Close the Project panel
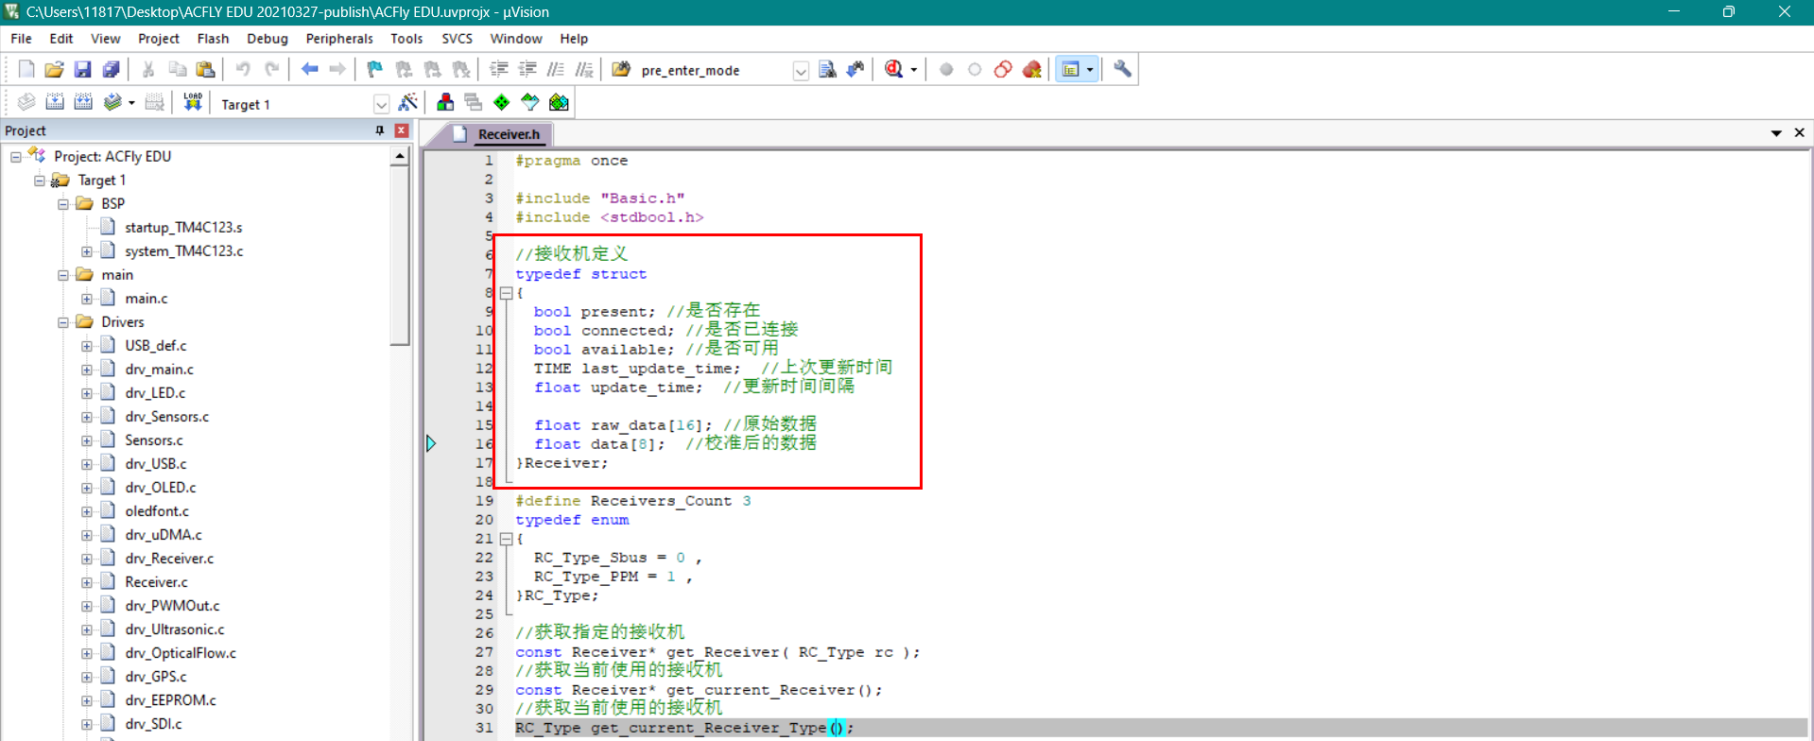1814x741 pixels. [402, 130]
